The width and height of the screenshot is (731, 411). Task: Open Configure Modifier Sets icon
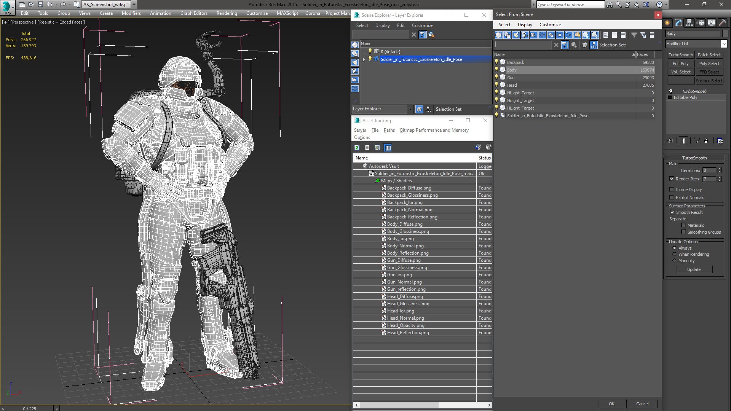720,141
